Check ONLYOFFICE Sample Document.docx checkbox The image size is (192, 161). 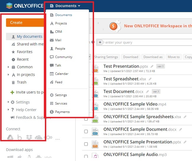pos(86,131)
